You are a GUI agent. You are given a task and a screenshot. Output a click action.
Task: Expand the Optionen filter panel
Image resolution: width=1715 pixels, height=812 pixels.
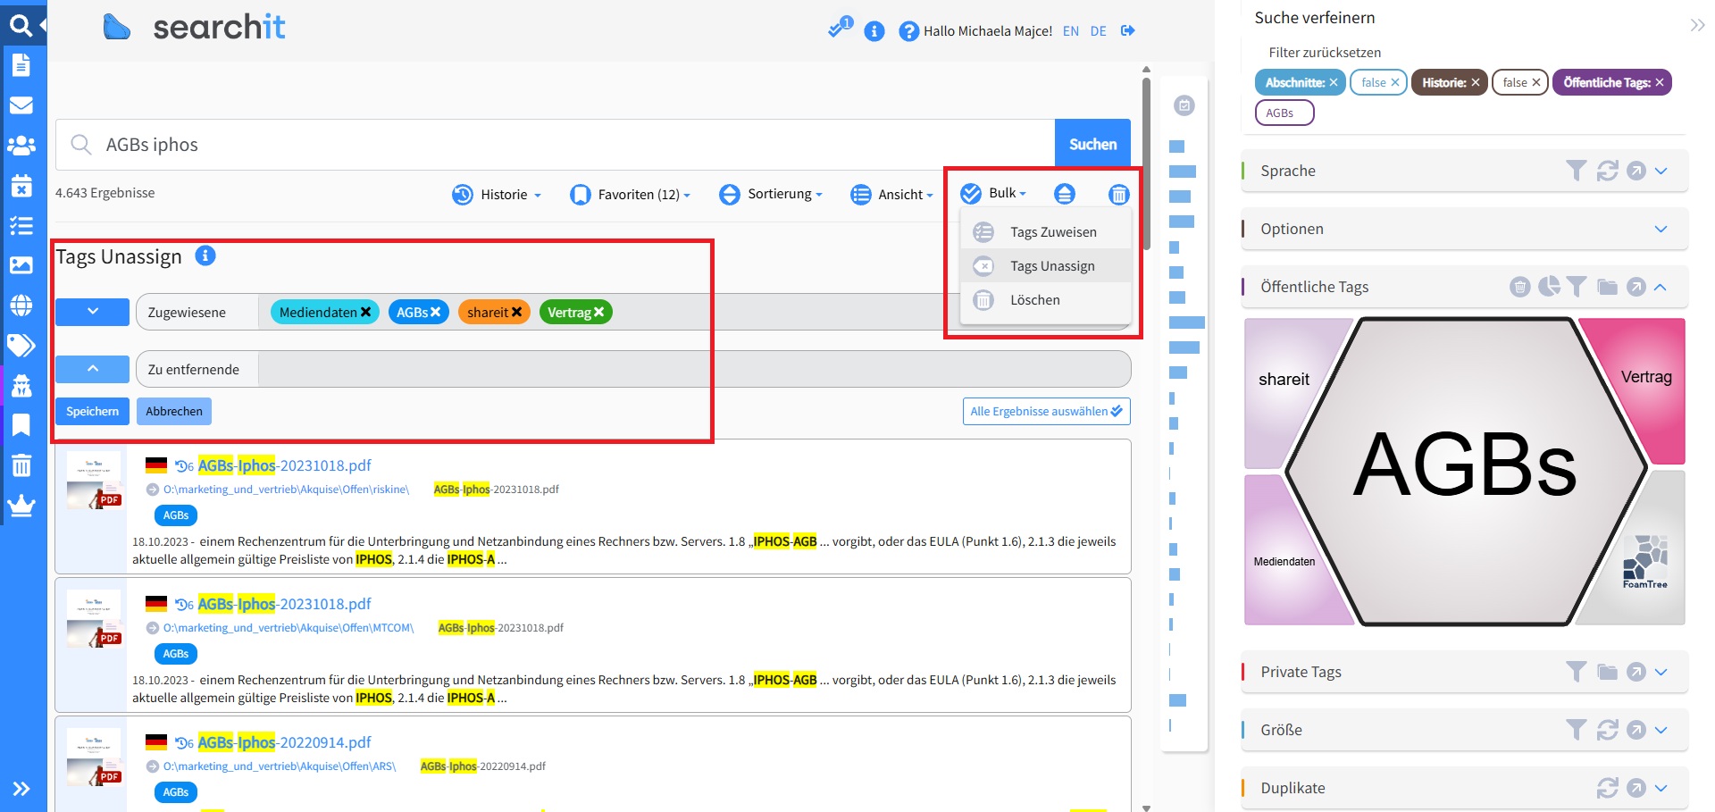click(1661, 229)
